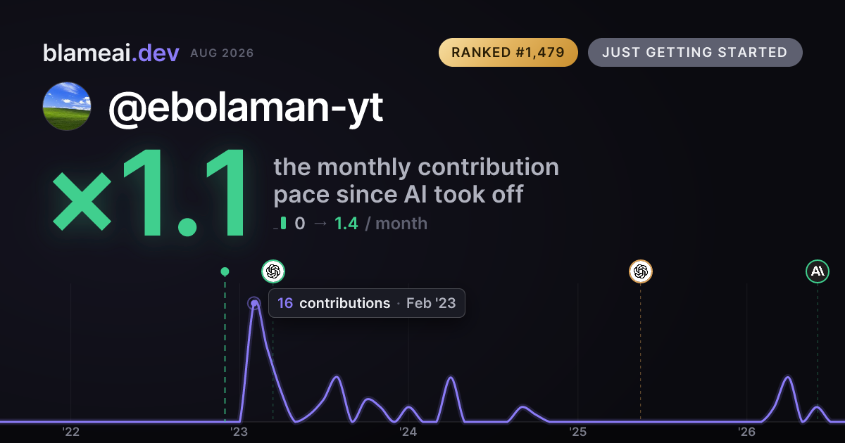Click the RANKED #1,479 gold badge

click(x=508, y=53)
